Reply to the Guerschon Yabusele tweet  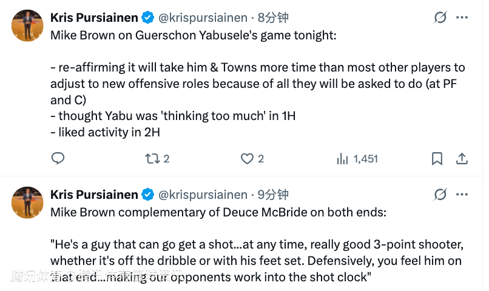point(58,159)
